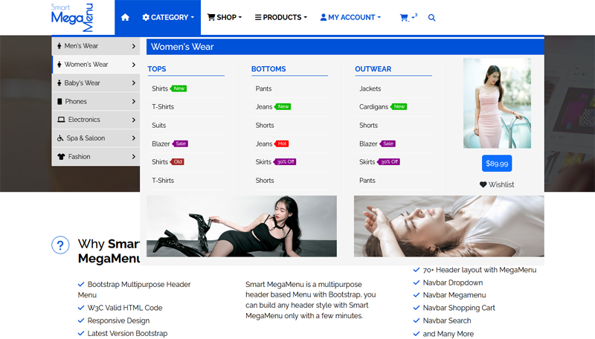Select Electronics category in sidebar
The height and width of the screenshot is (339, 595).
96,120
